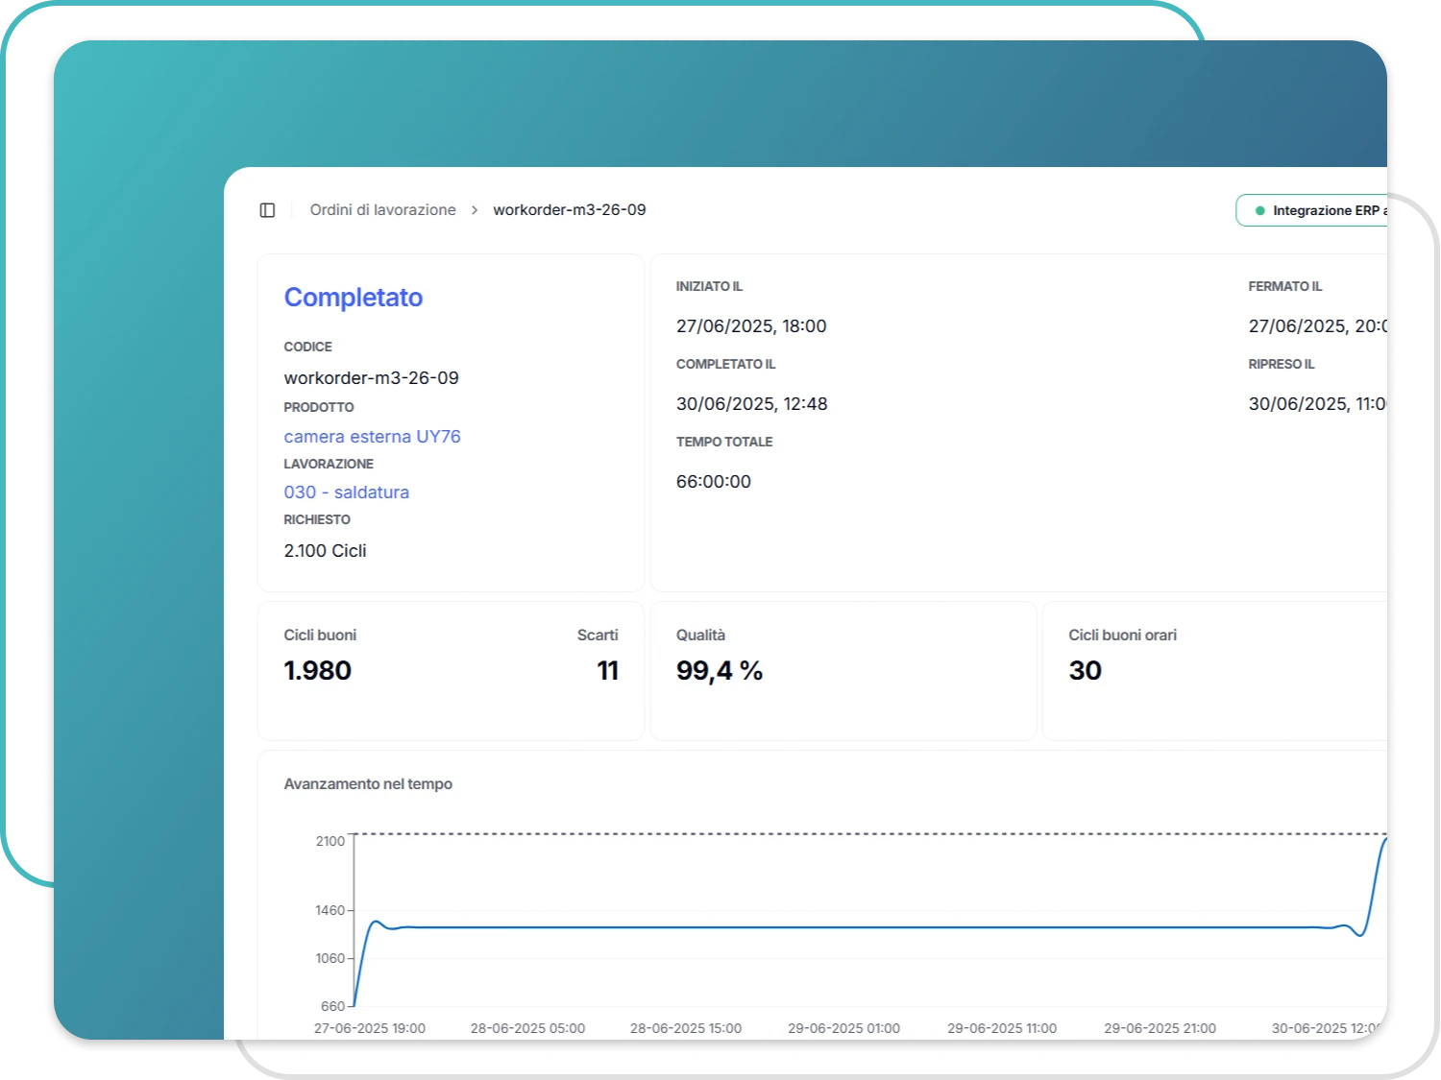Click the breadcrumb chevron separator
1441x1080 pixels.
(475, 210)
